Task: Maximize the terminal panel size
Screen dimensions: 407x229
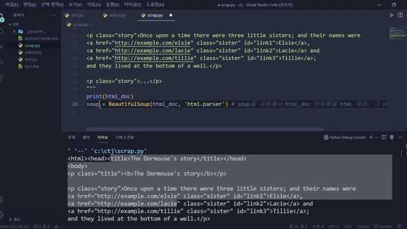Action: click(400, 137)
